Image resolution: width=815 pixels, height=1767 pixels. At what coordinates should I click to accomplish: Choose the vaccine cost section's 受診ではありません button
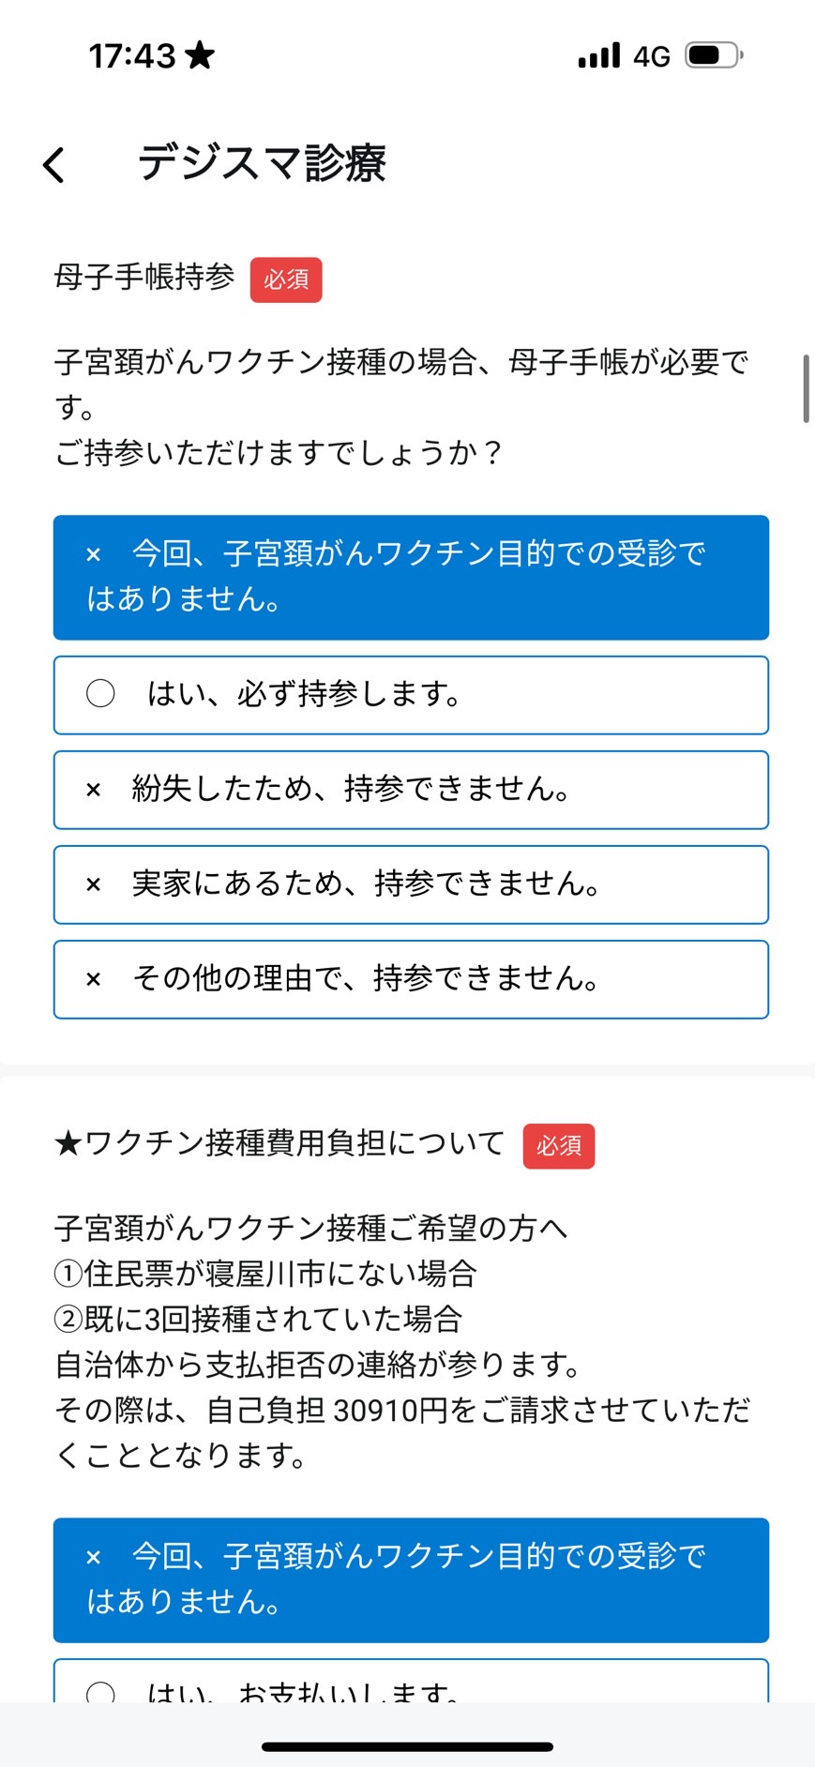click(411, 1580)
